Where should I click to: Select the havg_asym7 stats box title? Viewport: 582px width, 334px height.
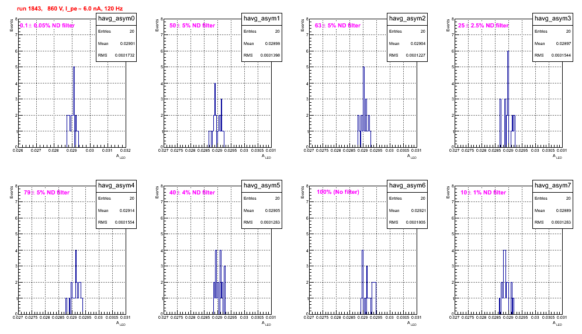tap(553, 186)
